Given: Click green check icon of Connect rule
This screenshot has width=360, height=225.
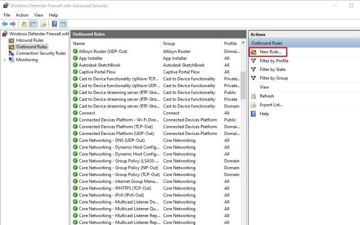Looking at the screenshot, I should pyautogui.click(x=75, y=112).
